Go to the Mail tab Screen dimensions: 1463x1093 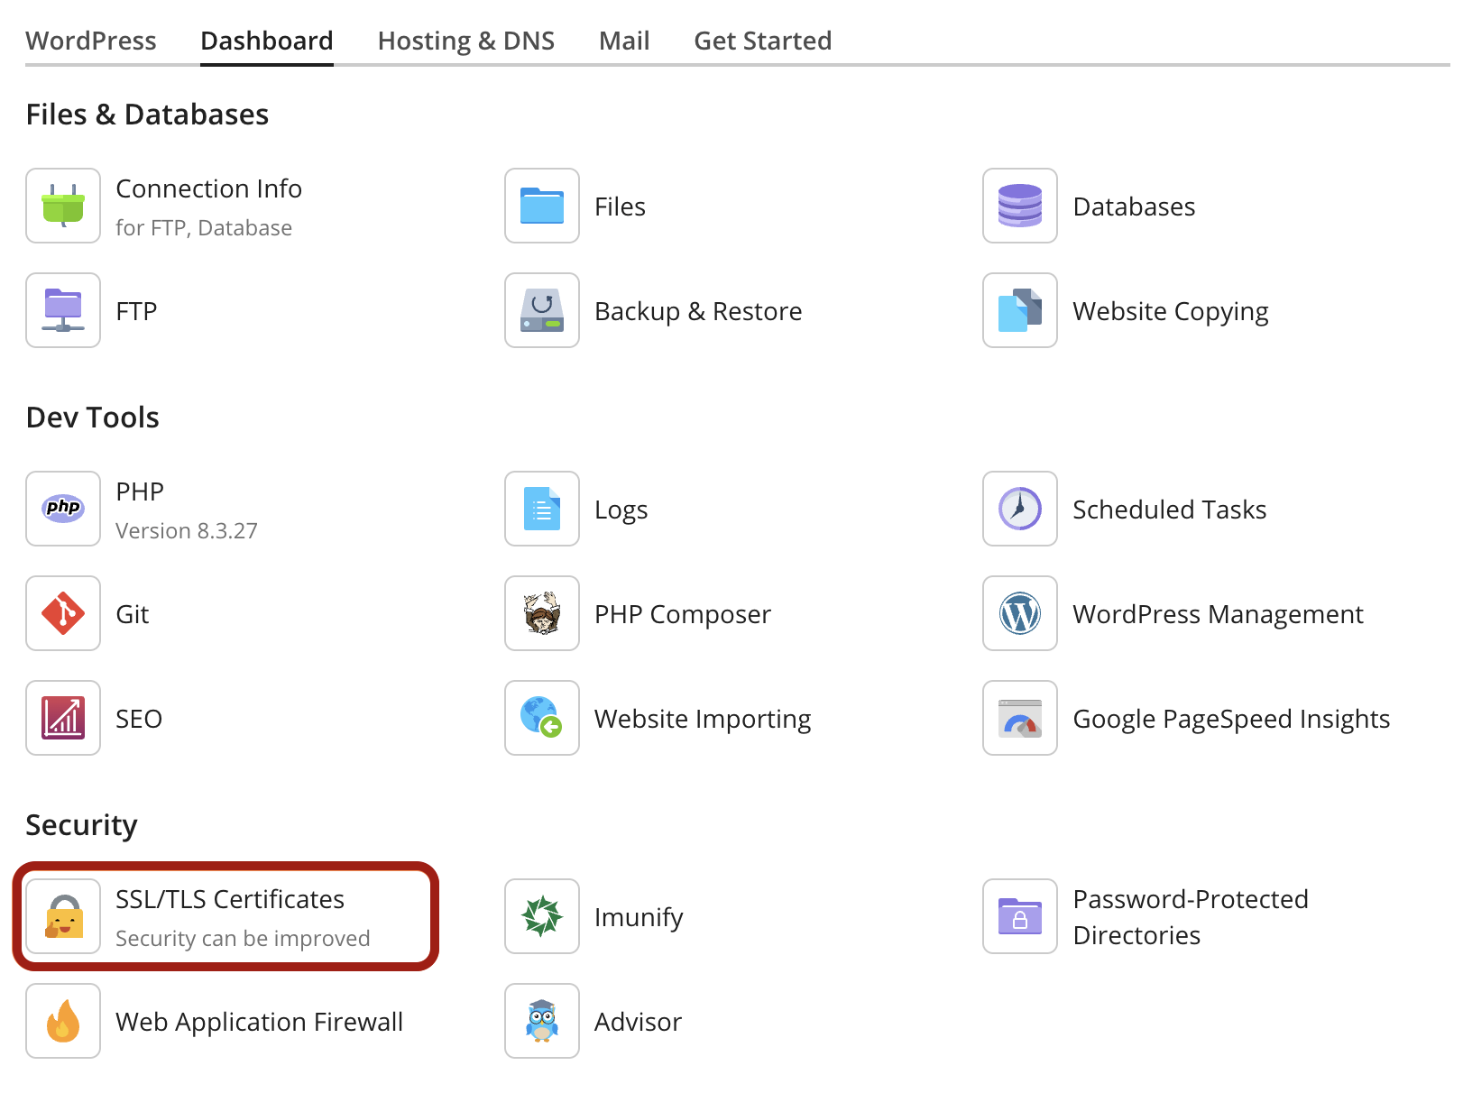tap(624, 41)
